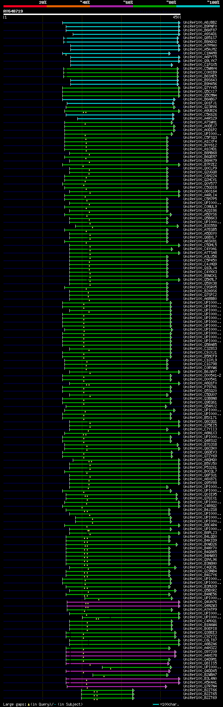The width and height of the screenshot is (223, 707).
Task: Click the purple alignment bar for UniRef100_Q4UA76
Action: pyautogui.click(x=123, y=602)
